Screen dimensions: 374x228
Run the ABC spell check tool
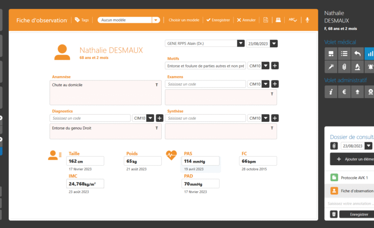(x=293, y=20)
